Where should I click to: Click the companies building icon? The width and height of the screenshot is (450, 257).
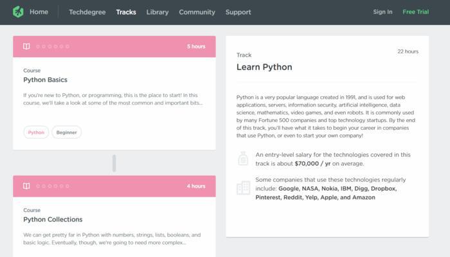(244, 188)
